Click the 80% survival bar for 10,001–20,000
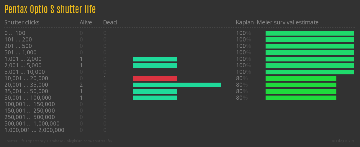Image resolution: width=360 pixels, height=147 pixels. pos(301,78)
